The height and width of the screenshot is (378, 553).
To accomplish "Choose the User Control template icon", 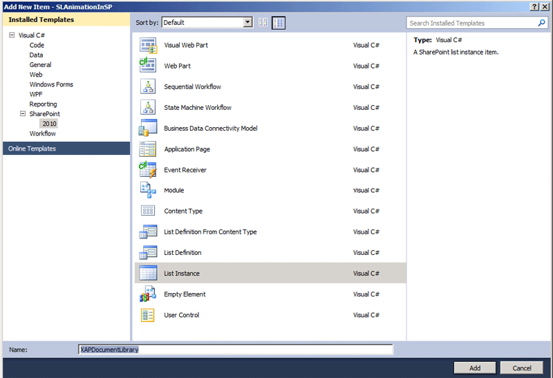I will point(148,315).
